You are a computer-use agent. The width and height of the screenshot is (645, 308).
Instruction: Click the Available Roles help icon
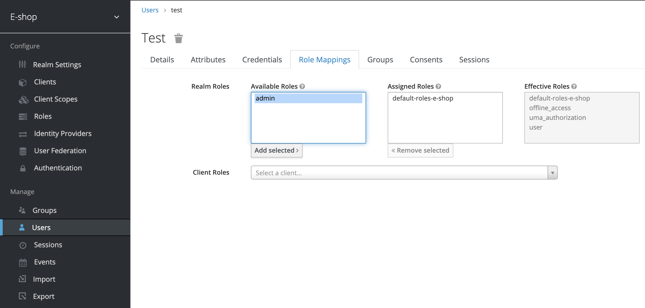tap(302, 87)
